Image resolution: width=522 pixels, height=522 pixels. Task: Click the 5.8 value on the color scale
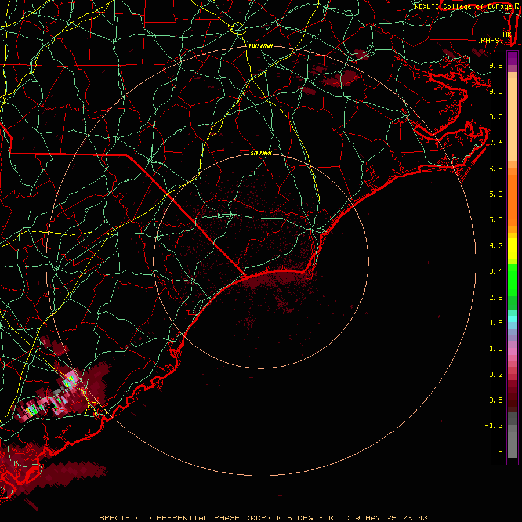click(x=496, y=194)
